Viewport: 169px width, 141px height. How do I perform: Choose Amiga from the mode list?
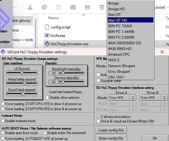[x=130, y=3]
